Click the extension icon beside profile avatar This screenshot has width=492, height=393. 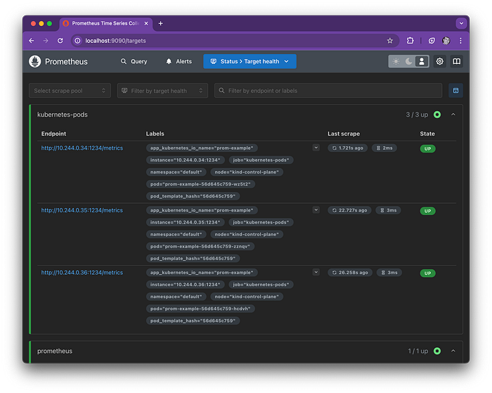[x=432, y=41]
